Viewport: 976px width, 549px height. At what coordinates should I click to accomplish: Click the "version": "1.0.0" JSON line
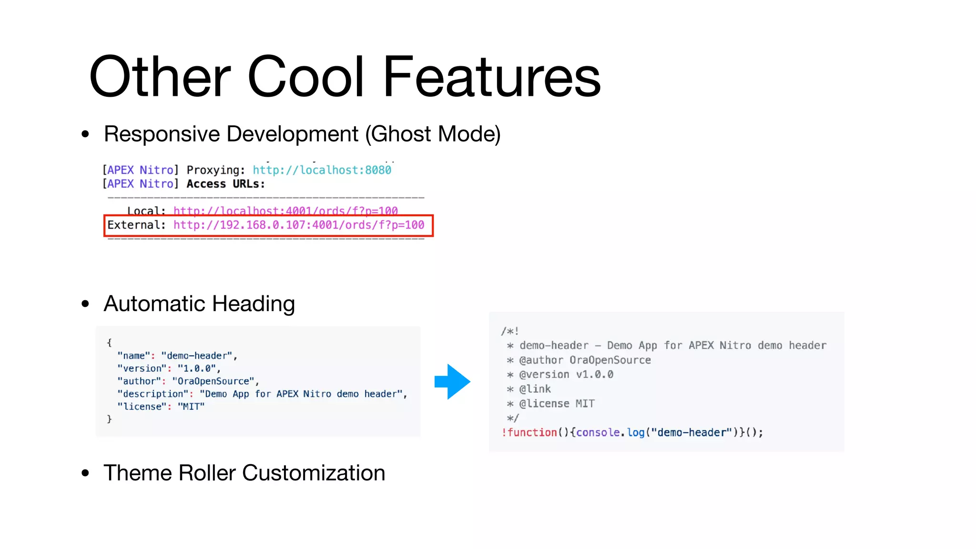tap(169, 368)
